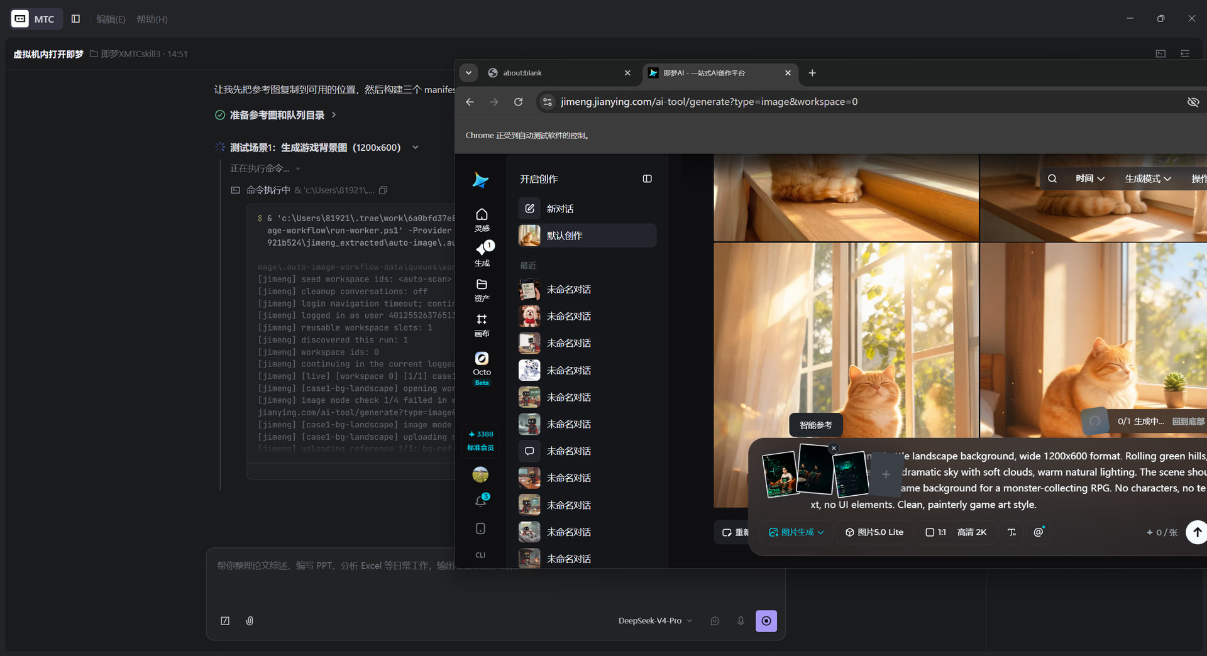Select the DeepSeek-V4-Pro model dropdown
Image resolution: width=1207 pixels, height=656 pixels.
(x=655, y=621)
